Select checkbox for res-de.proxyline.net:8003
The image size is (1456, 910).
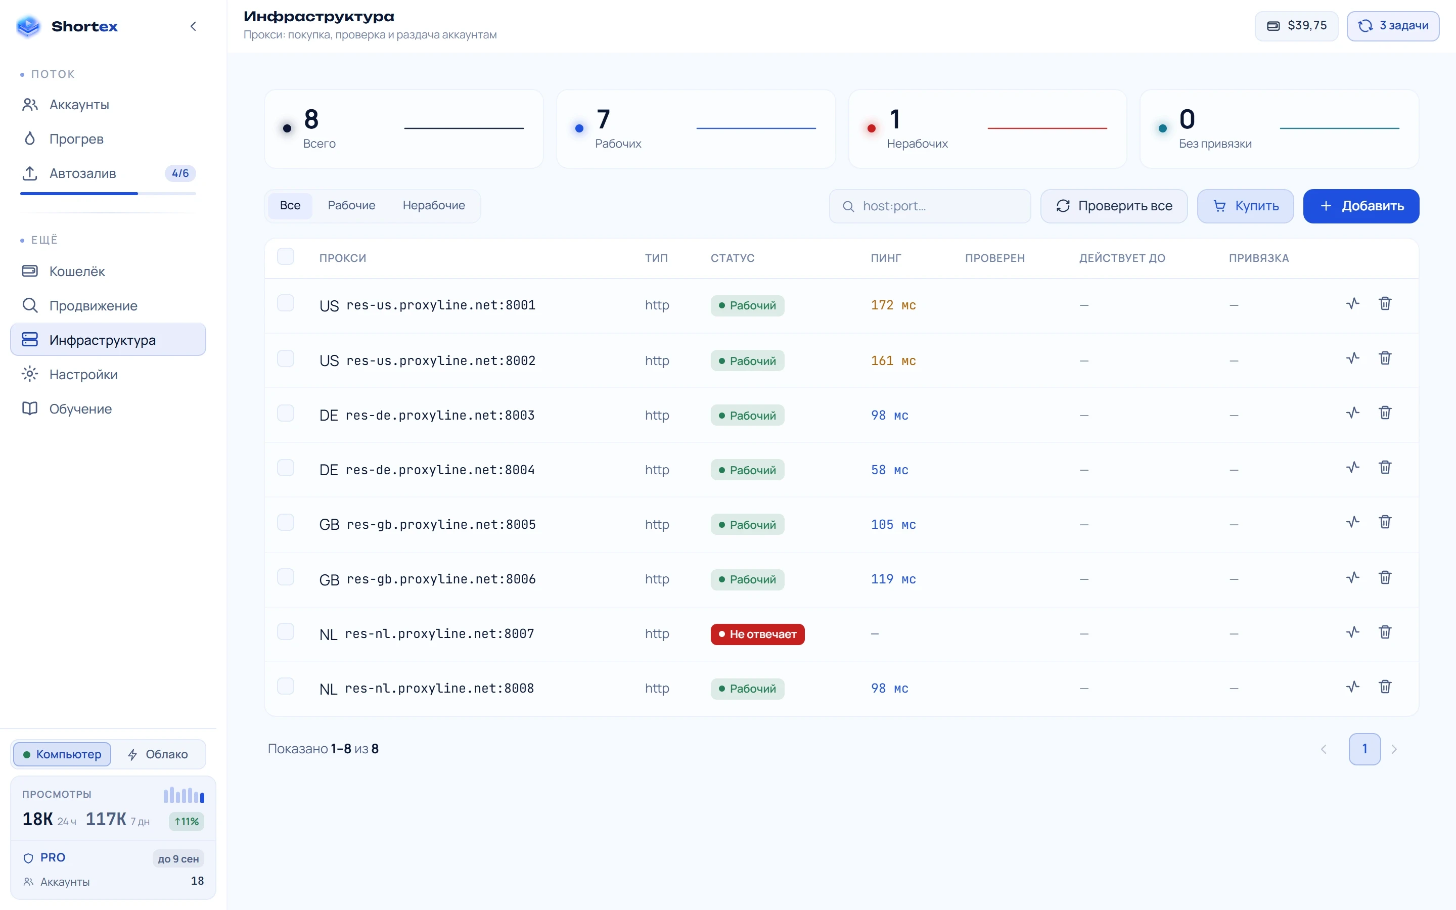tap(286, 413)
